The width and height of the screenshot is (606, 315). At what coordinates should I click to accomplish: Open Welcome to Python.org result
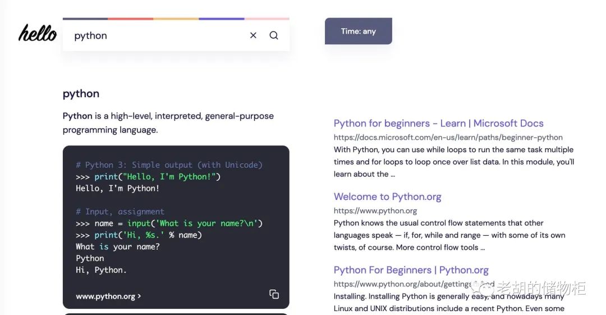click(387, 197)
